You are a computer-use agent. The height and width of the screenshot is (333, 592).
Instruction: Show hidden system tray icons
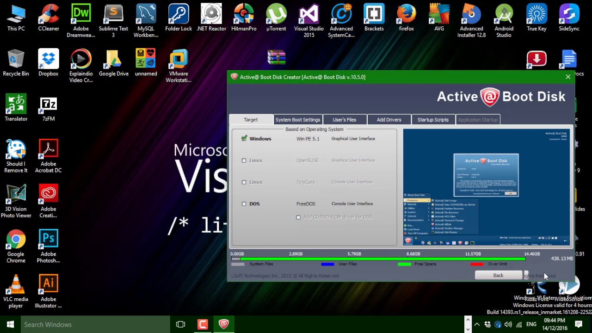tap(476, 325)
